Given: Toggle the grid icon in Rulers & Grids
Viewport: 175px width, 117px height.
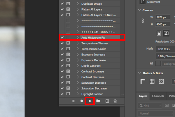Looking at the screenshot, I should point(152,82).
